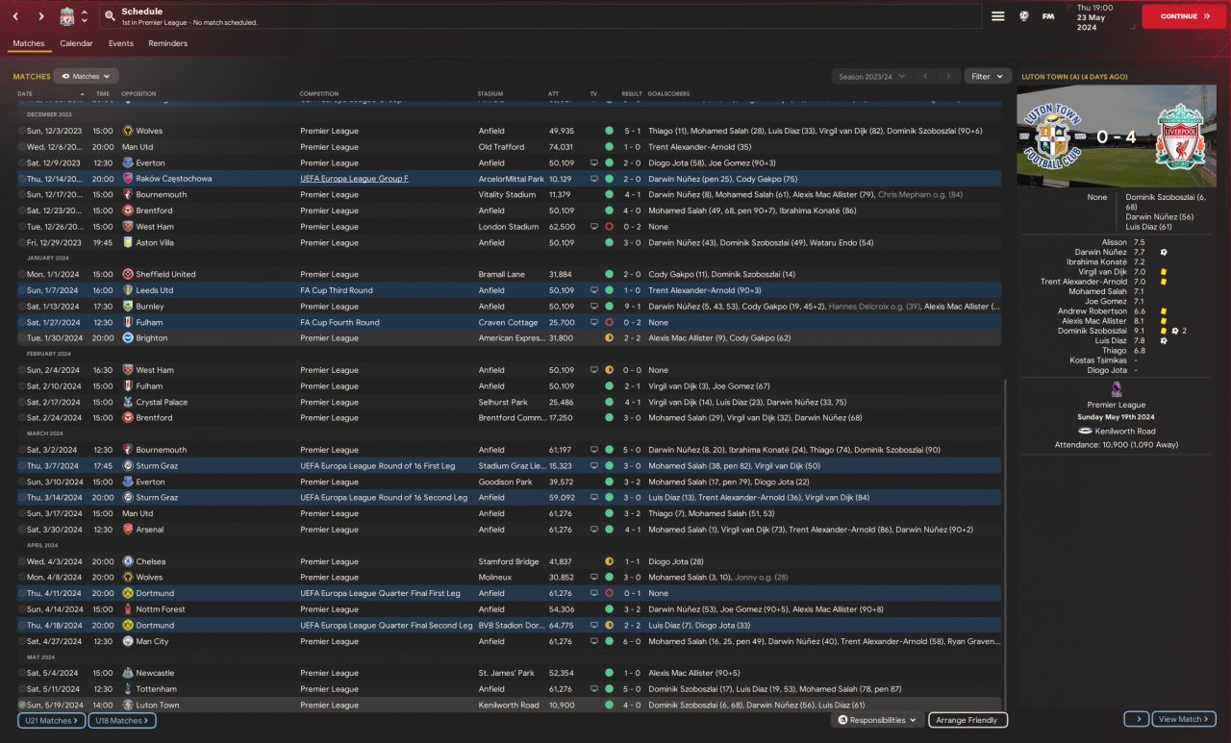Screen dimensions: 1231x743
Task: Click the Tottenham badge in the fixture list
Action: (128, 689)
